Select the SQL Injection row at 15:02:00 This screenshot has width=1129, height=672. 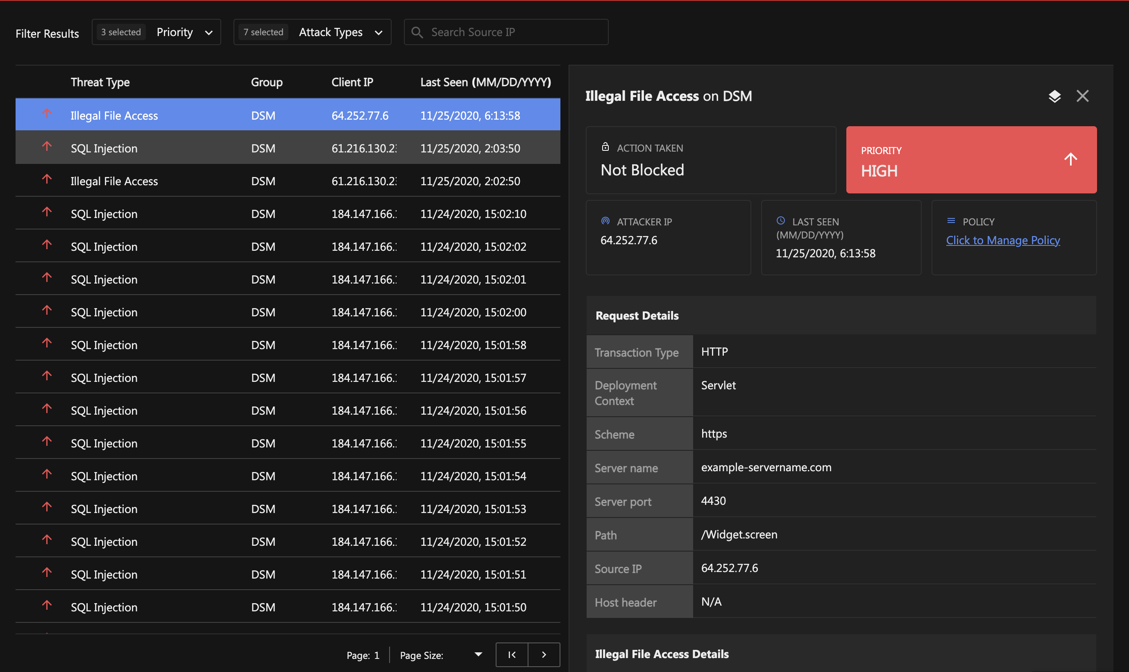point(288,311)
